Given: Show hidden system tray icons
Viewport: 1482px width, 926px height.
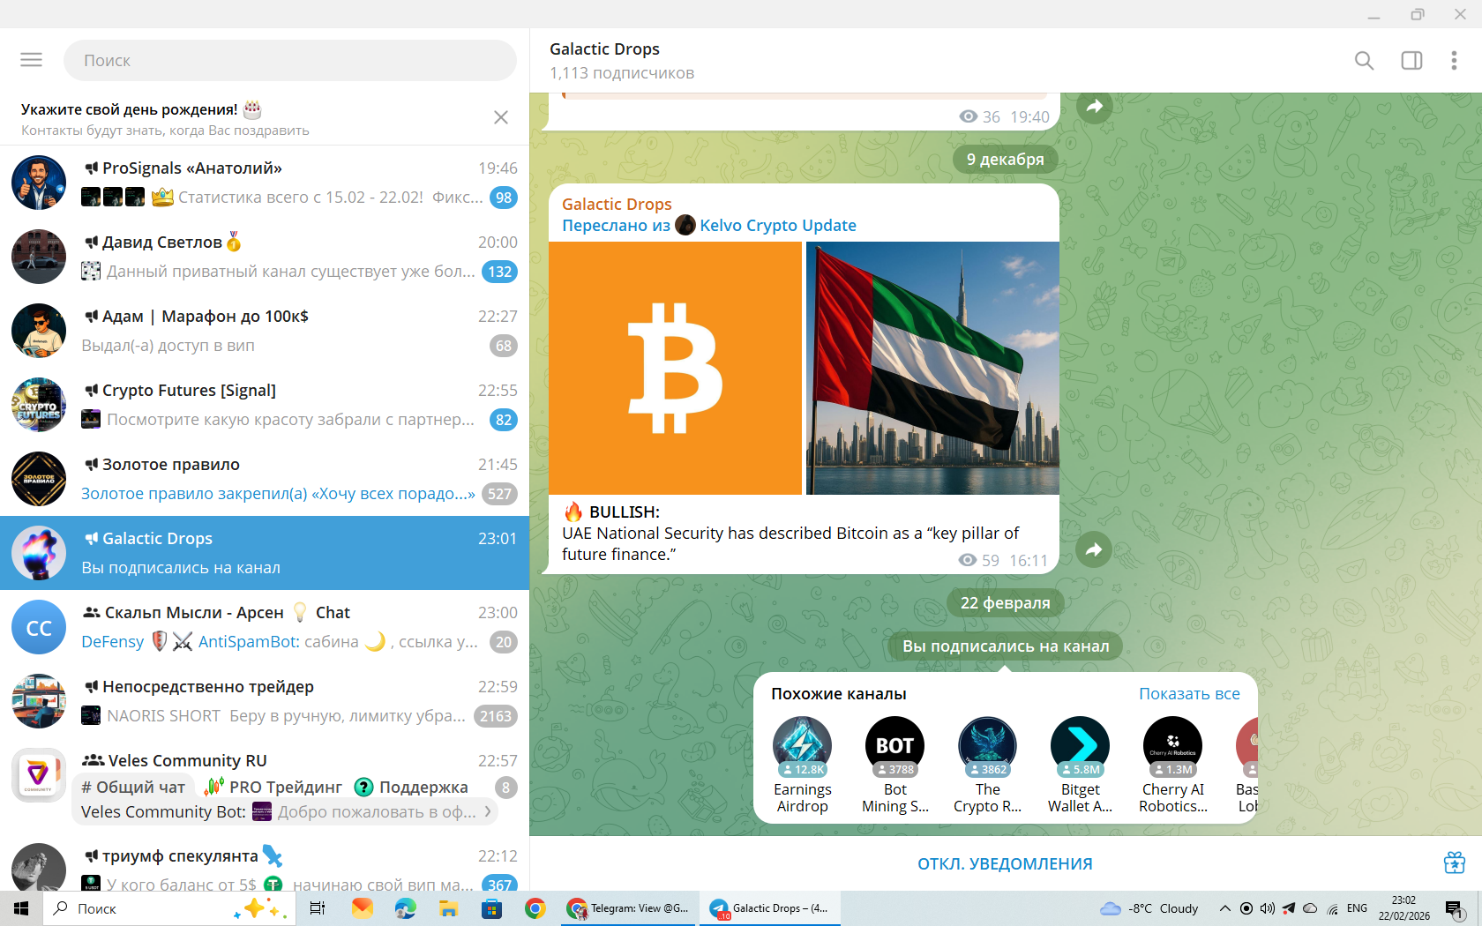Looking at the screenshot, I should coord(1224,908).
